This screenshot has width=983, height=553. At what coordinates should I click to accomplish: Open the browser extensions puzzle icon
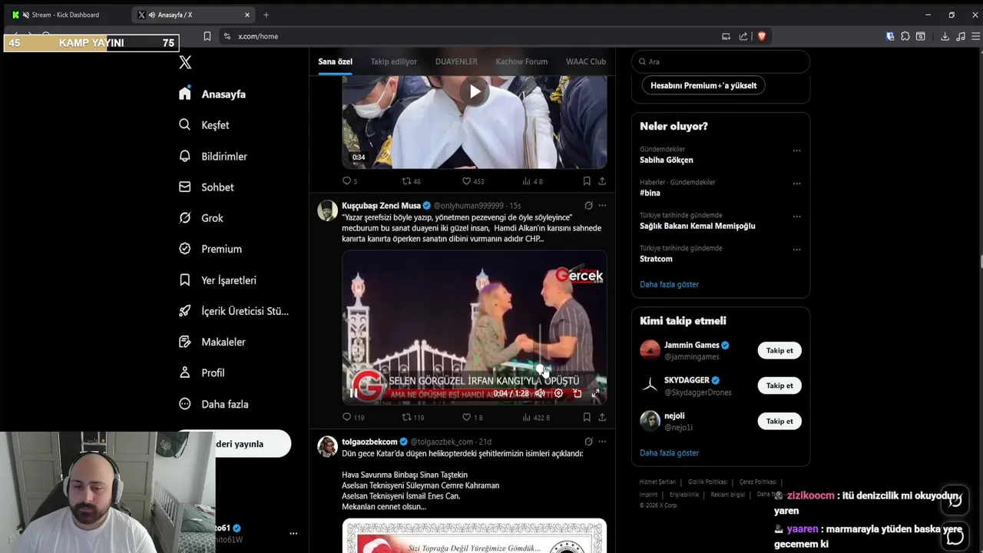(905, 36)
